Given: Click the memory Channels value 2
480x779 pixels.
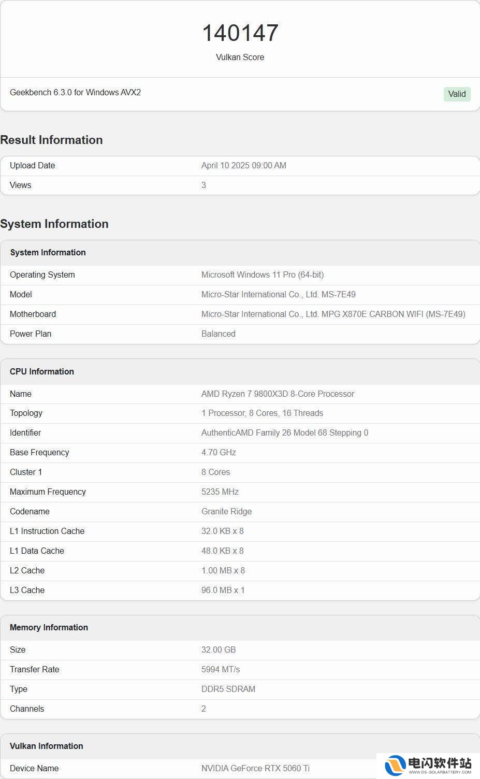Looking at the screenshot, I should click(x=203, y=709).
